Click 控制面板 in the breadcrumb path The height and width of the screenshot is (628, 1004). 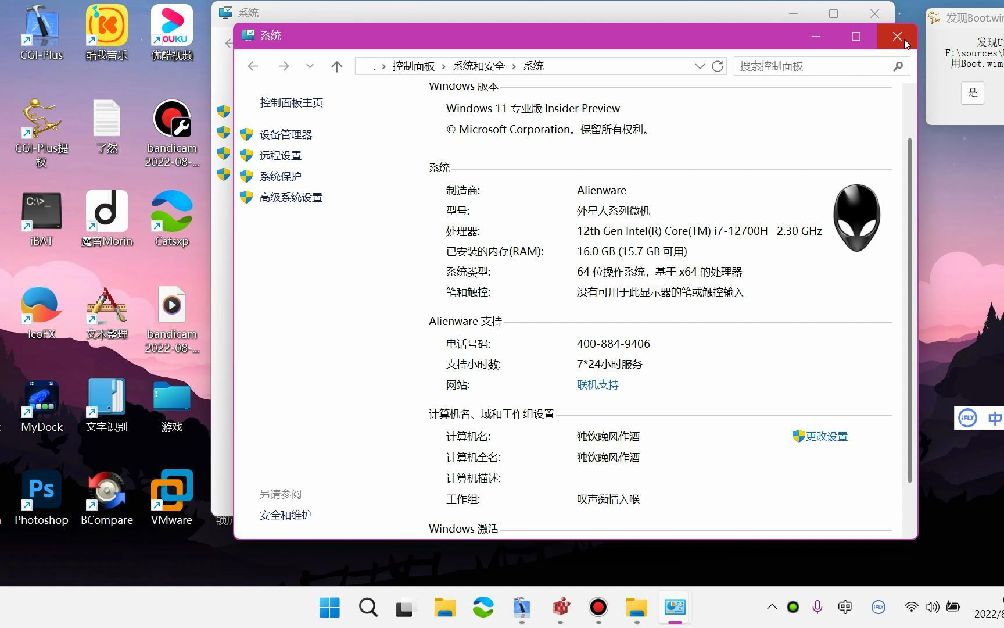pos(413,66)
